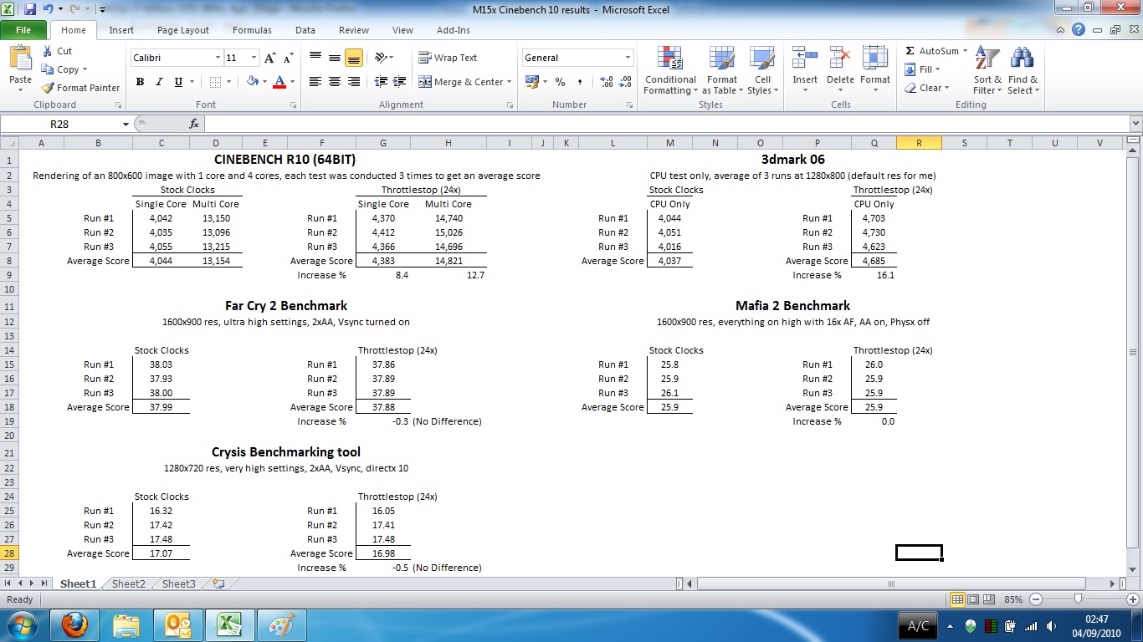Decrease decimal places
This screenshot has height=642, width=1143.
tap(626, 82)
